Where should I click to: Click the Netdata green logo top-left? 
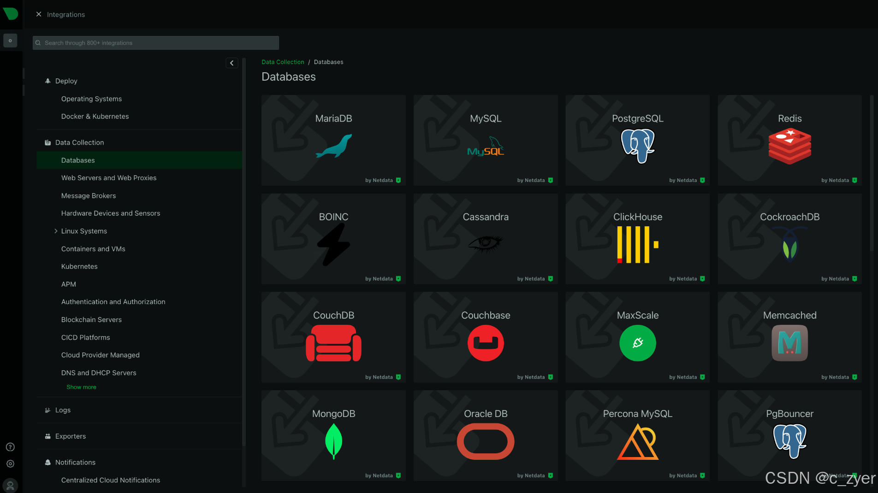click(x=10, y=14)
